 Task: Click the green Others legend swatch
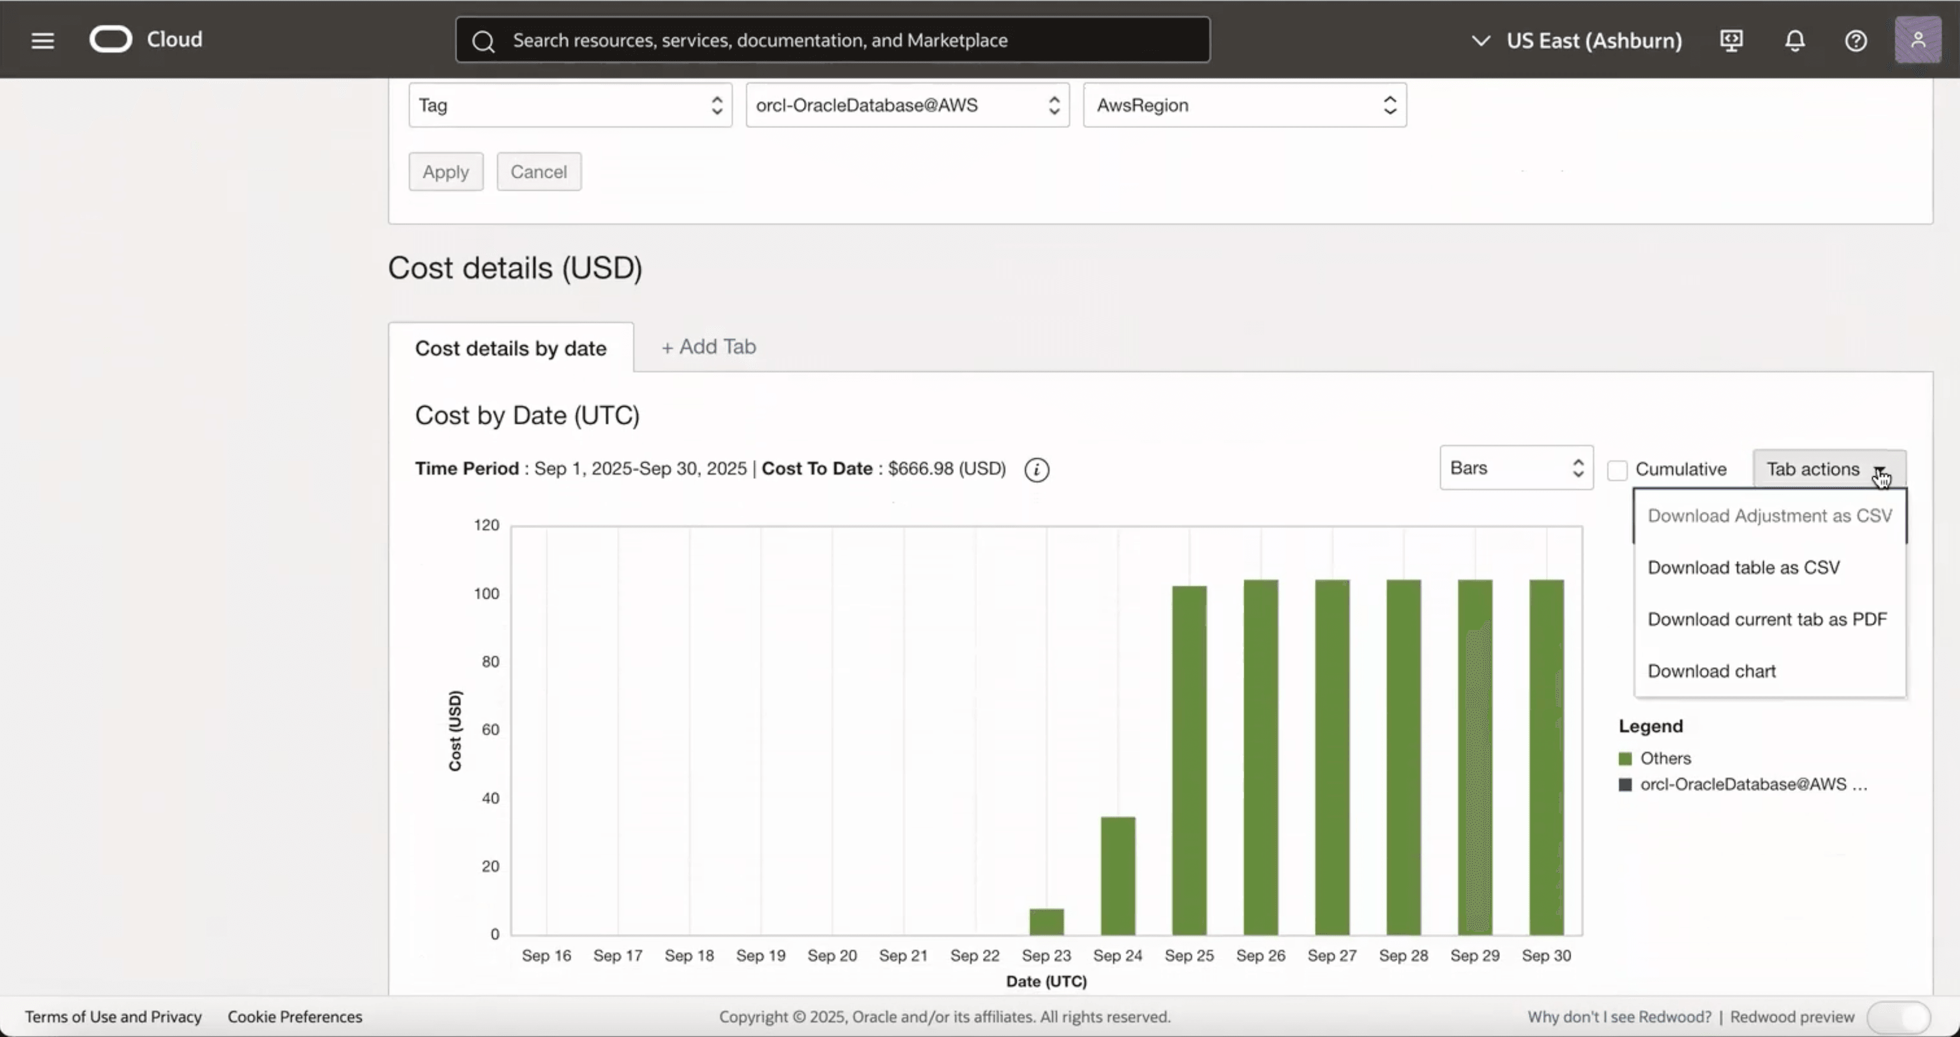[x=1625, y=757]
